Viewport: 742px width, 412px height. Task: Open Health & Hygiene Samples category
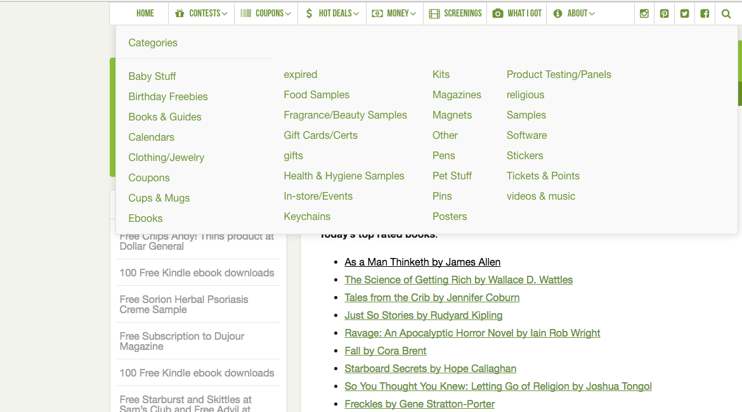point(344,176)
